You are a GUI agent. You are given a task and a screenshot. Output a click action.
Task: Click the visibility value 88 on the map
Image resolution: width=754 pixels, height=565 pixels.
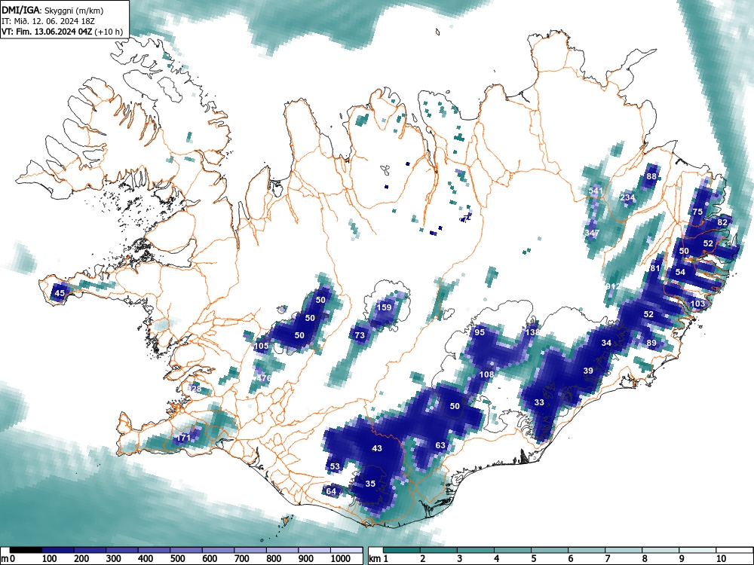click(x=651, y=177)
